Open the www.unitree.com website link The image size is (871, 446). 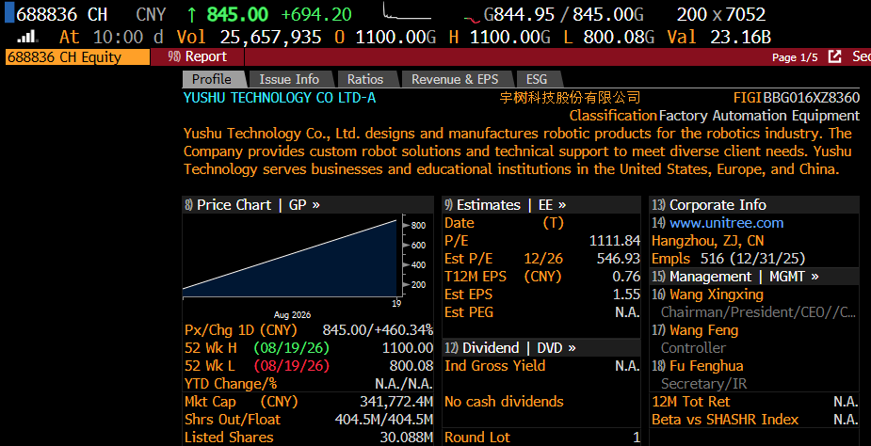pos(727,223)
